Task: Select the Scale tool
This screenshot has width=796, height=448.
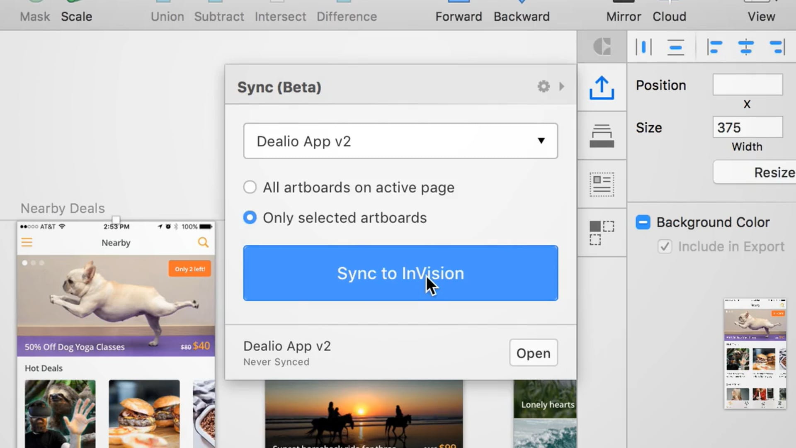Action: 76,17
